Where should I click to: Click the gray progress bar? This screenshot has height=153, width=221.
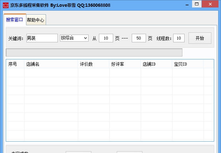[x=94, y=52]
